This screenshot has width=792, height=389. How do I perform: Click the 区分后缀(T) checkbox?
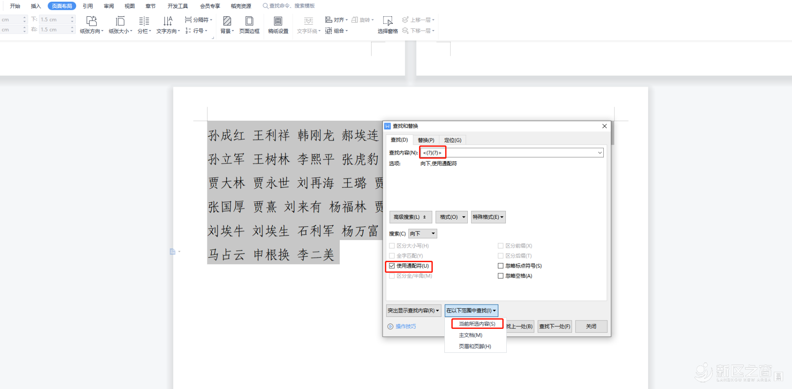(501, 256)
